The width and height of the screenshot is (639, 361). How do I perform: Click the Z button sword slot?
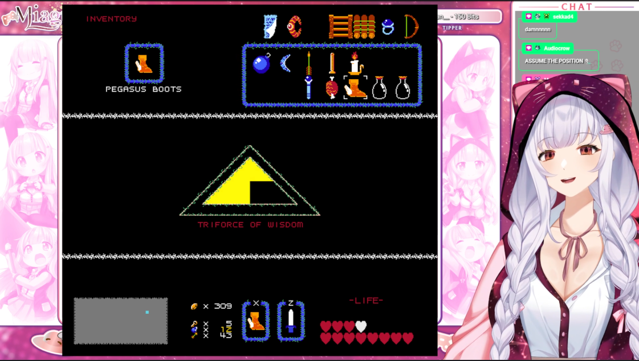(291, 321)
